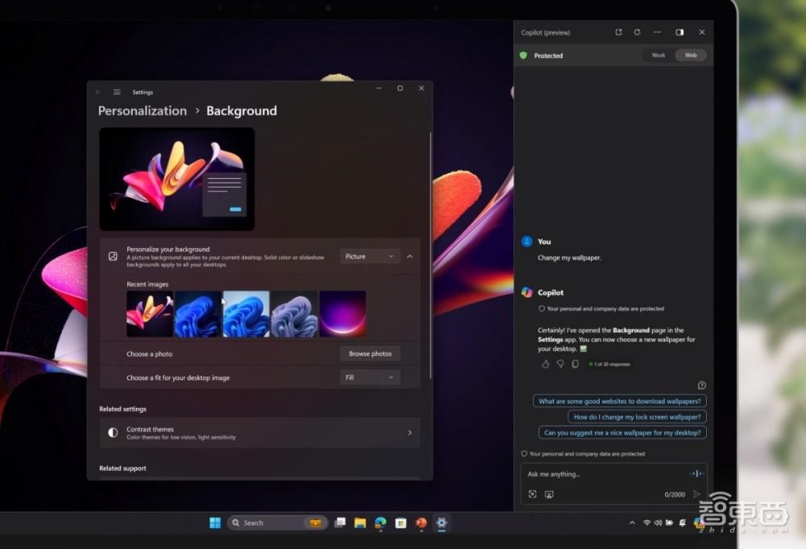
Task: Open Copilot response in browser
Action: pyautogui.click(x=618, y=32)
